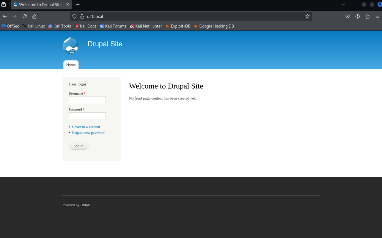Viewport: 382px width, 238px height.
Task: Go to the browser home icon
Action: click(x=34, y=16)
